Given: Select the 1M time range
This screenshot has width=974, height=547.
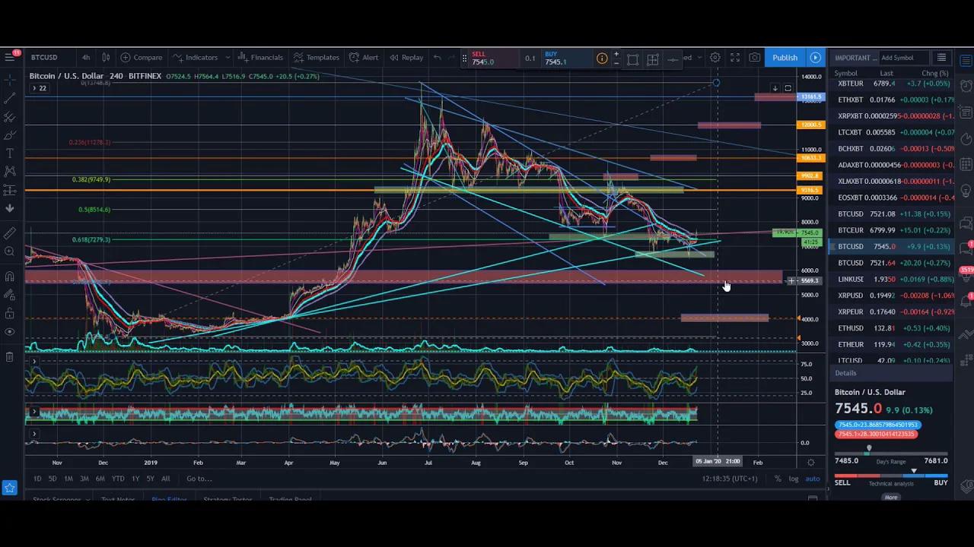Looking at the screenshot, I should 68,479.
